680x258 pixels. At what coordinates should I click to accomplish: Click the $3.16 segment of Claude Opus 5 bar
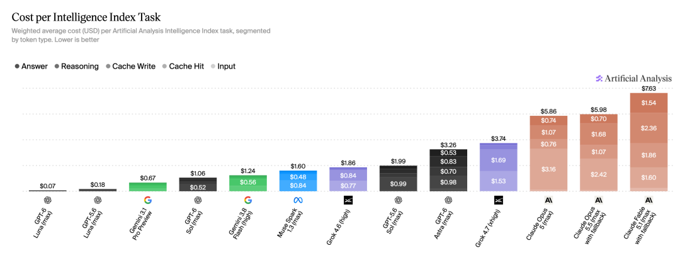coord(548,169)
